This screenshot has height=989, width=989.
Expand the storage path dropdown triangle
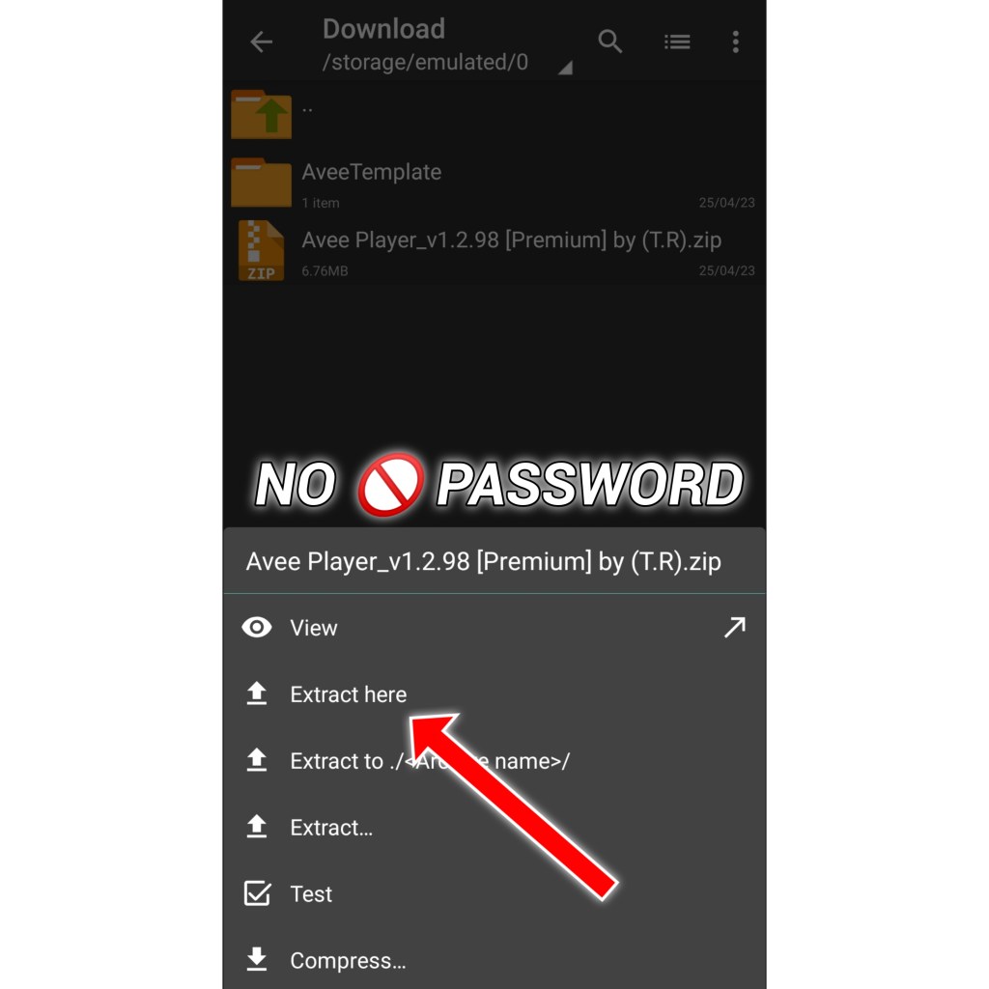(x=565, y=68)
